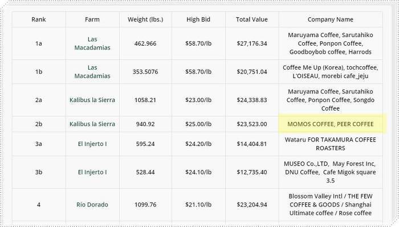Click the Total Value column header
The width and height of the screenshot is (399, 227).
pos(252,19)
